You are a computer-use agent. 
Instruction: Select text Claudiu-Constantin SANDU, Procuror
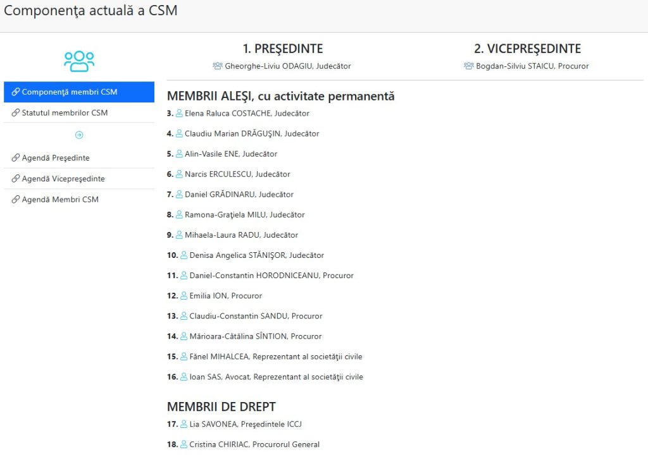(x=256, y=316)
